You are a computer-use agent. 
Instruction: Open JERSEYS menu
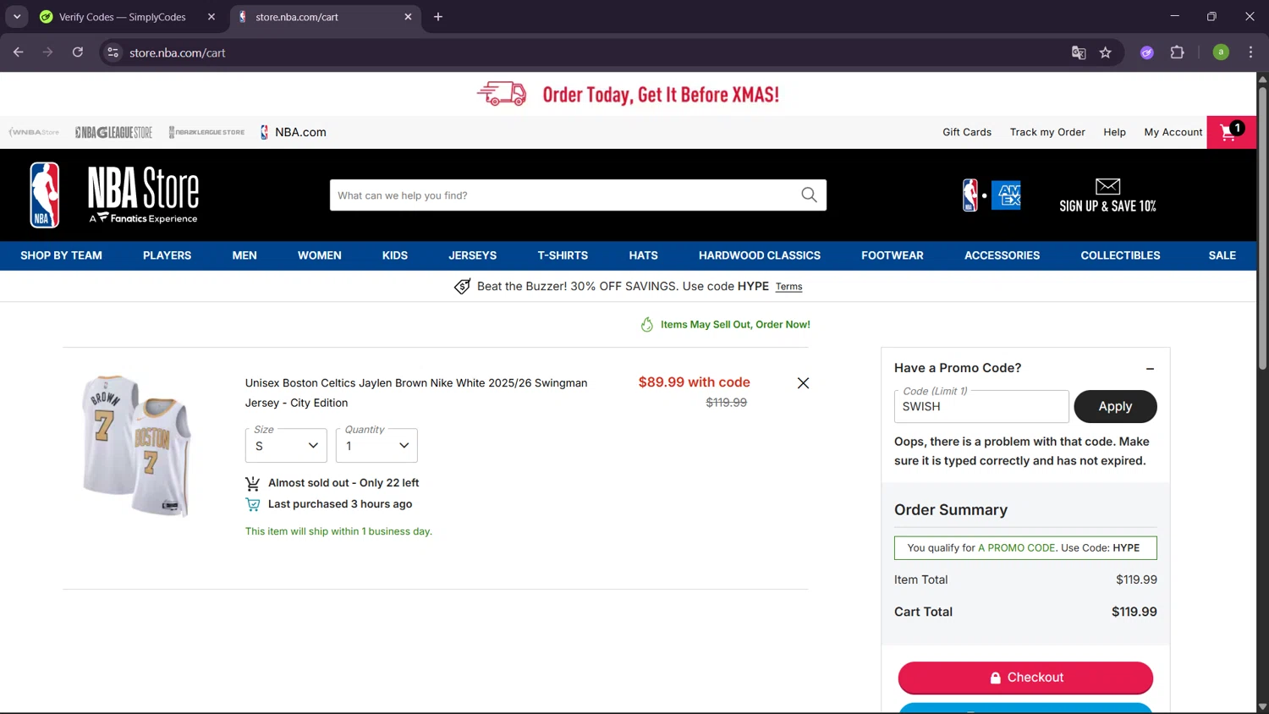(472, 255)
